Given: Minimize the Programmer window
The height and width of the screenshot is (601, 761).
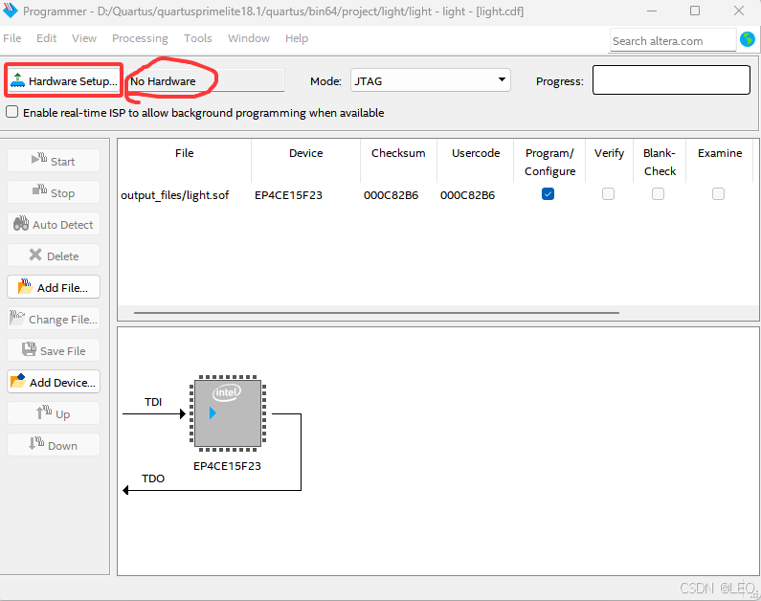Looking at the screenshot, I should point(652,11).
